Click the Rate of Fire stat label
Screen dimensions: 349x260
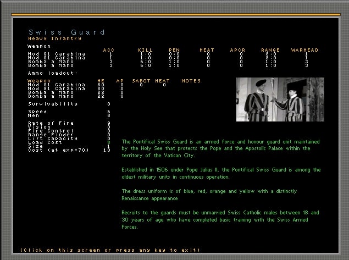click(x=50, y=123)
